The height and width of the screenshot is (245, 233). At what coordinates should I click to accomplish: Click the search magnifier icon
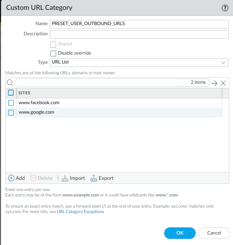click(x=10, y=83)
